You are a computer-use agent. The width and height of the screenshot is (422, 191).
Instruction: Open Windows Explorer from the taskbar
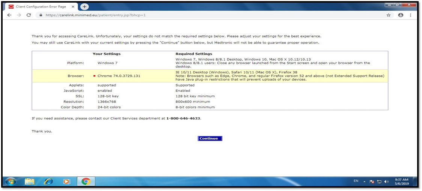(x=30, y=182)
